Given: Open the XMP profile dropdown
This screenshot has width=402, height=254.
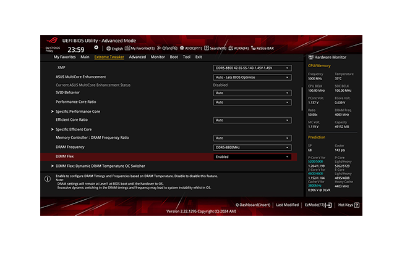Looking at the screenshot, I should pos(252,68).
